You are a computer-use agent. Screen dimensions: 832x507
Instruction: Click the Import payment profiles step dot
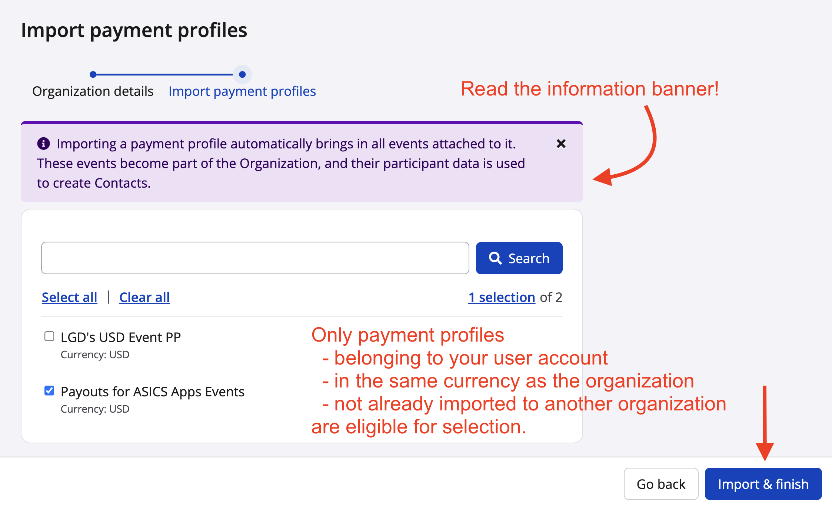click(x=242, y=74)
